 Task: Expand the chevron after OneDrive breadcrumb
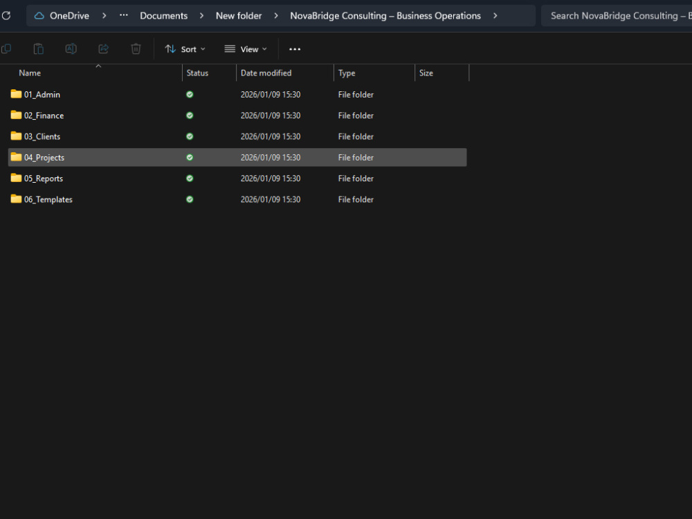104,16
